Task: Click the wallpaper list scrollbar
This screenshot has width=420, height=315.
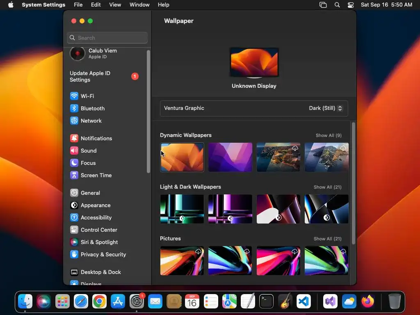Action: (x=353, y=183)
